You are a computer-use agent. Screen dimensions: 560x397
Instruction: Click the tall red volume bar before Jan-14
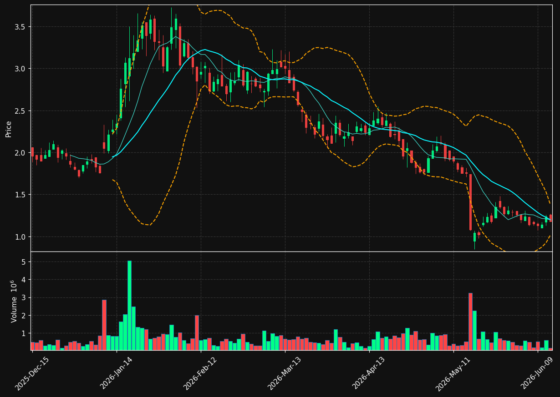click(x=104, y=325)
